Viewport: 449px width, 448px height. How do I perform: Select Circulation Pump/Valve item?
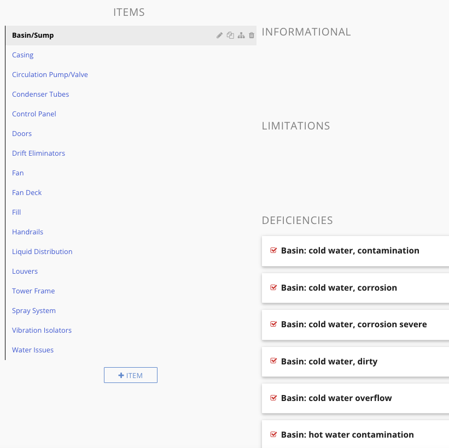click(x=50, y=75)
